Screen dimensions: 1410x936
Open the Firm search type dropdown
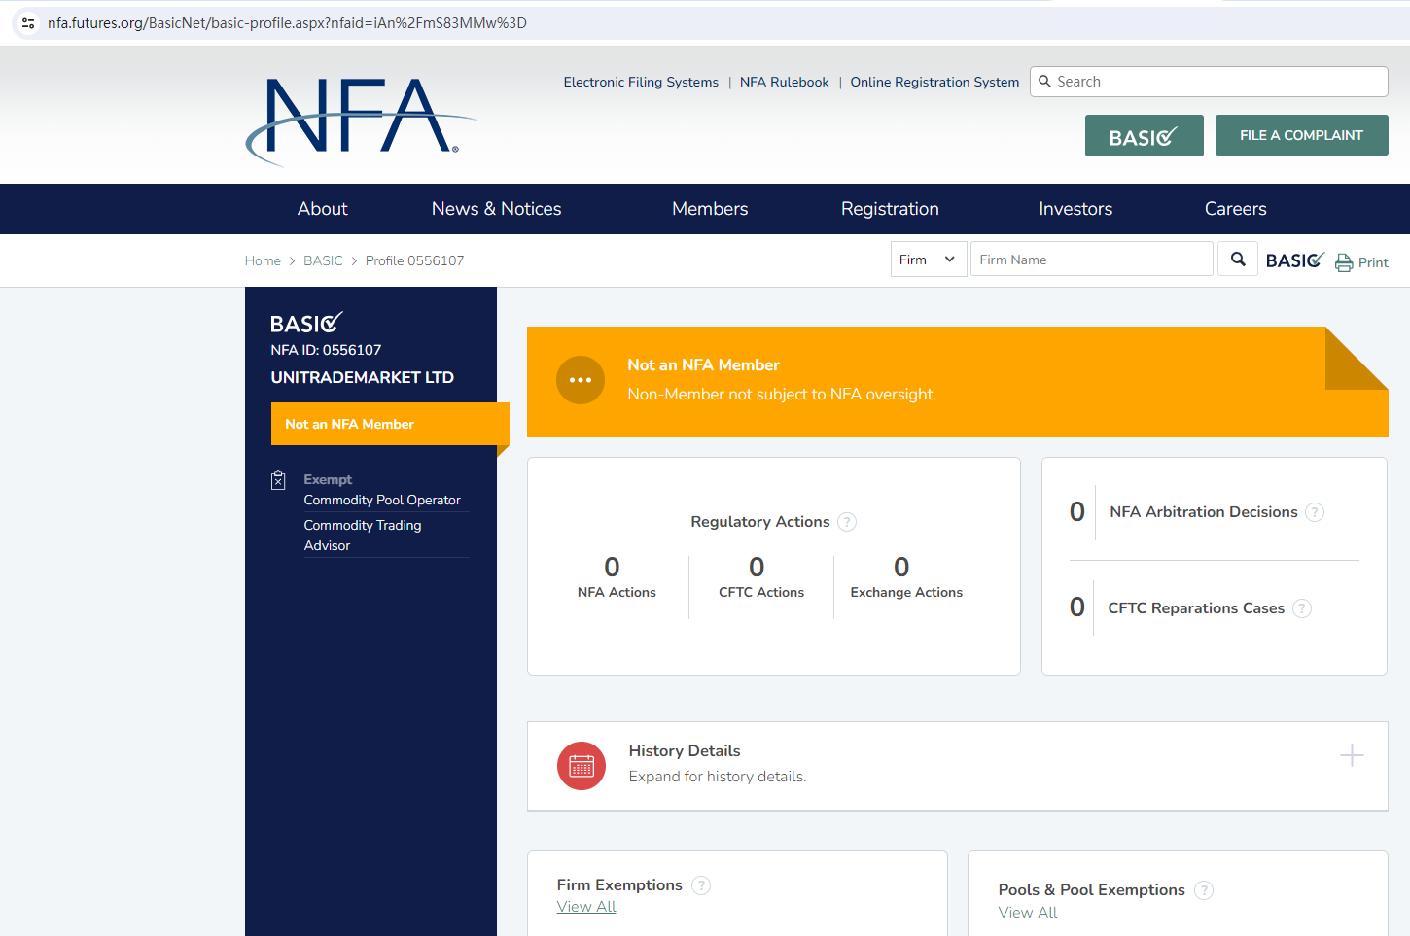coord(928,260)
